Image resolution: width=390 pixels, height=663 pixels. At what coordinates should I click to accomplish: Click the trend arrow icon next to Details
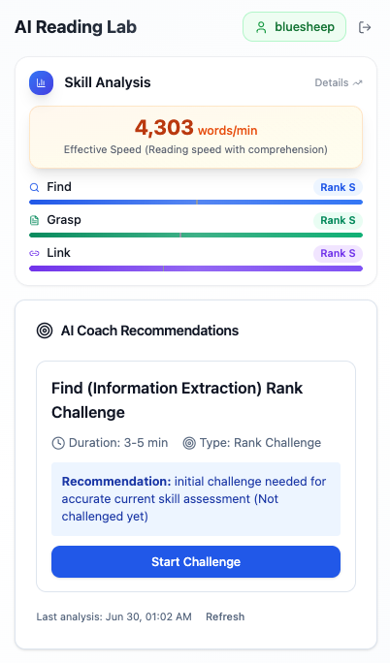(358, 83)
